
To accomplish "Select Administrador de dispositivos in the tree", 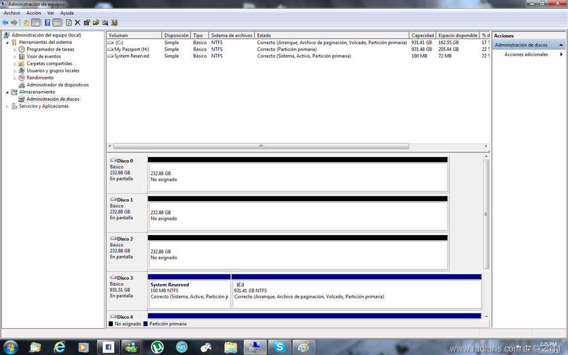I will pos(57,85).
